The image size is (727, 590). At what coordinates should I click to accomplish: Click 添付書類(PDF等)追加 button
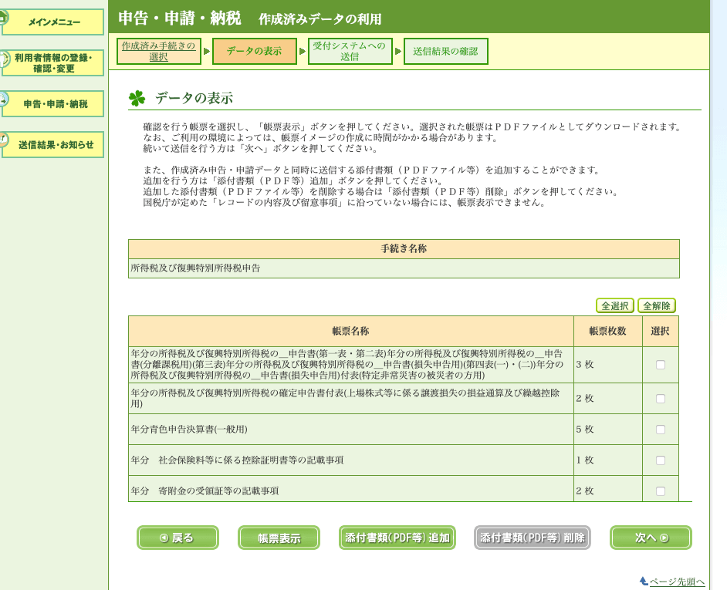tap(397, 538)
